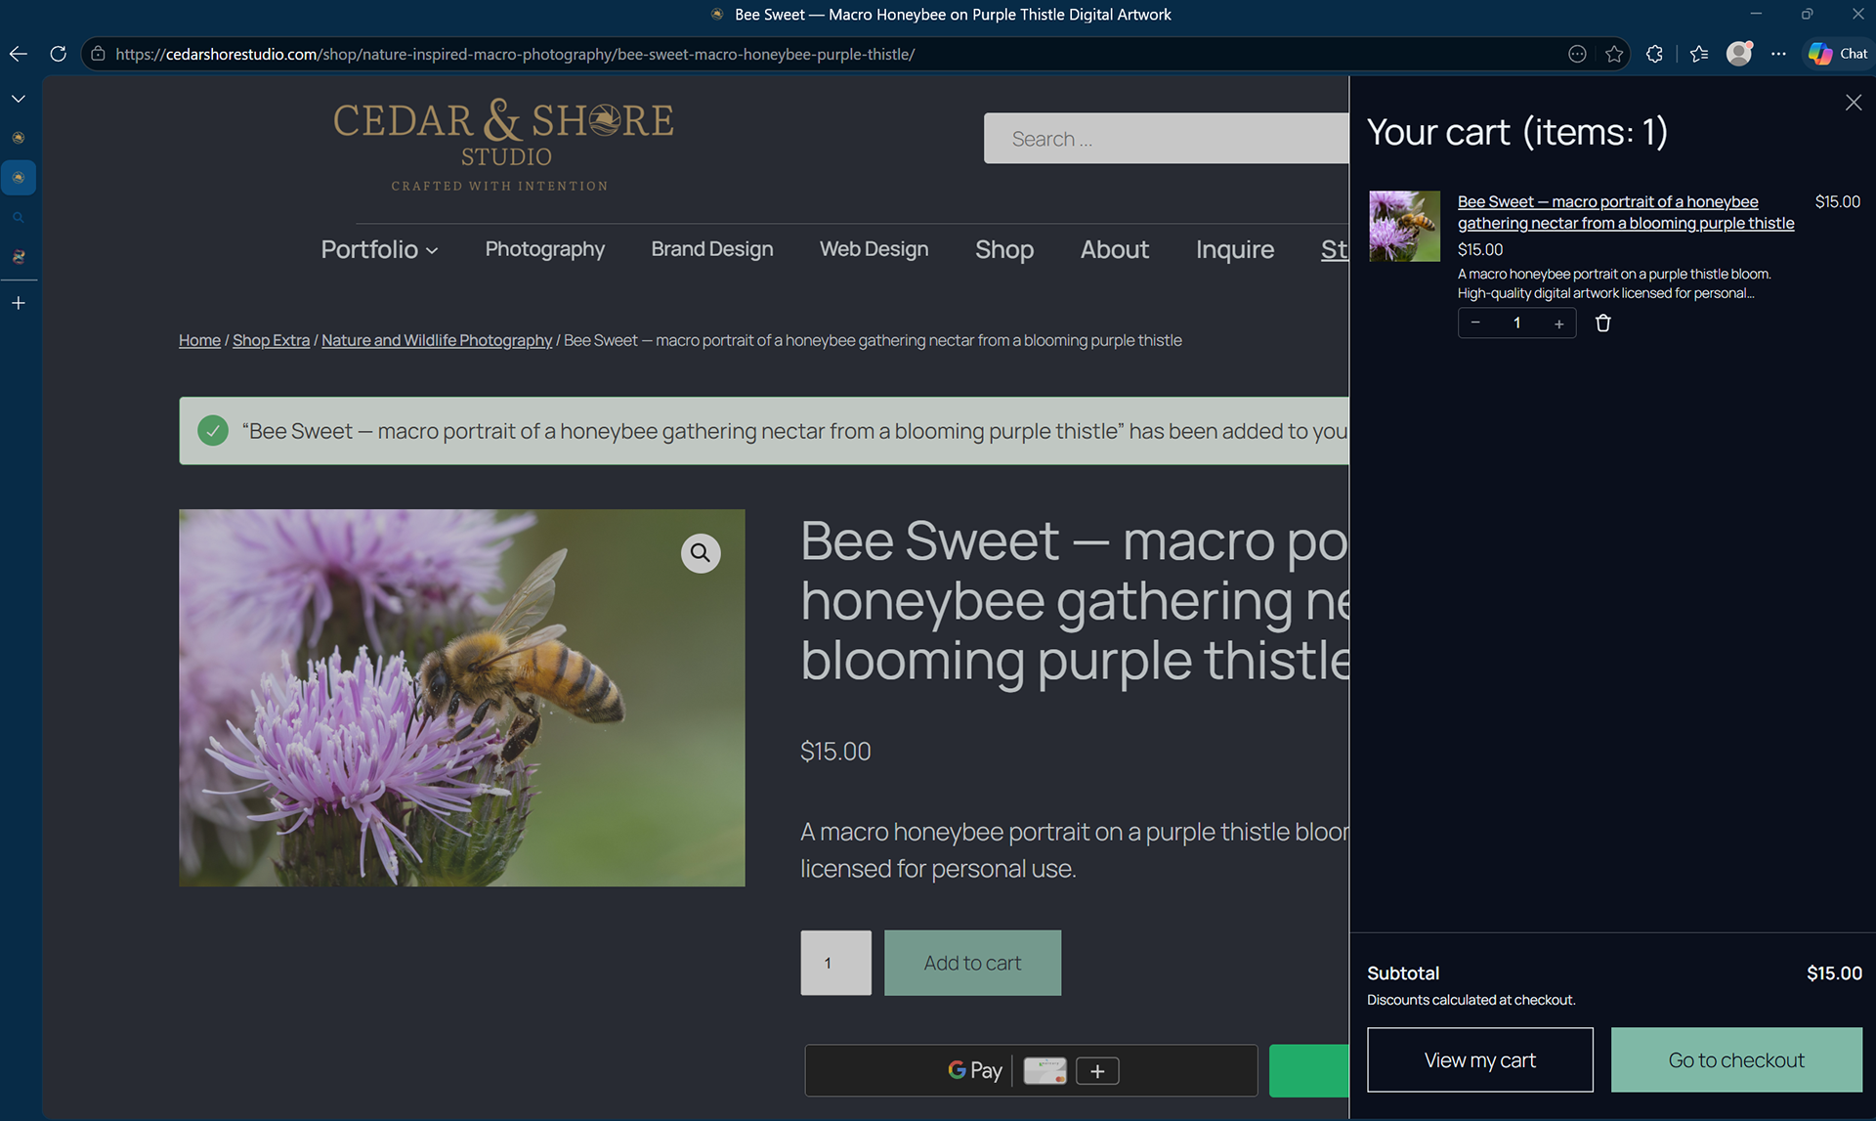Open the browser settings and more menu
The image size is (1876, 1121).
pos(1778,54)
